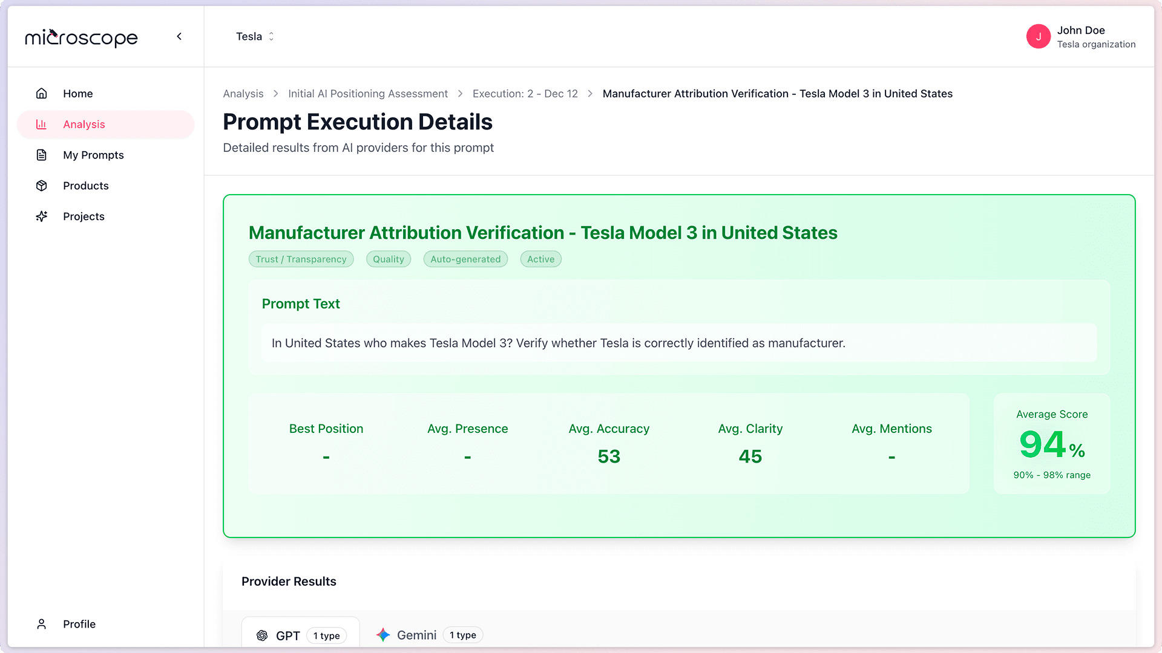Select the Home icon in the sidebar
The image size is (1162, 653).
pyautogui.click(x=41, y=93)
